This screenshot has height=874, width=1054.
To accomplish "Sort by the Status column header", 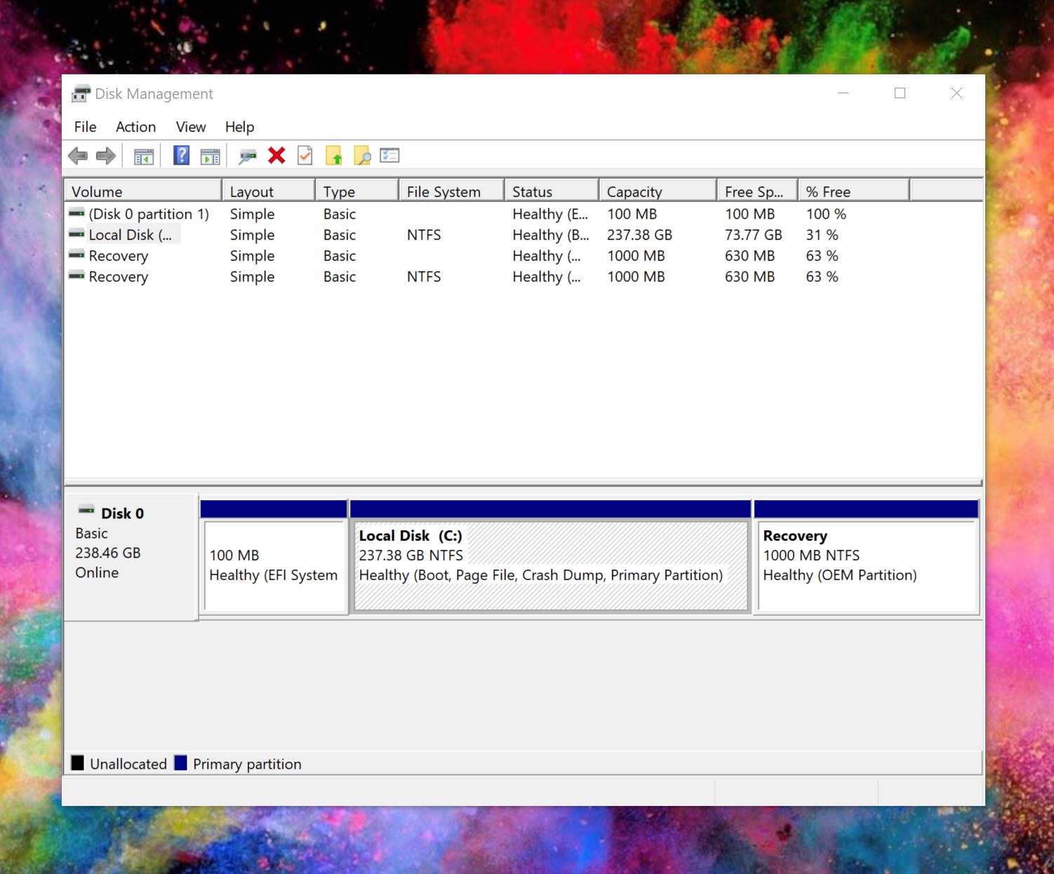I will 552,191.
